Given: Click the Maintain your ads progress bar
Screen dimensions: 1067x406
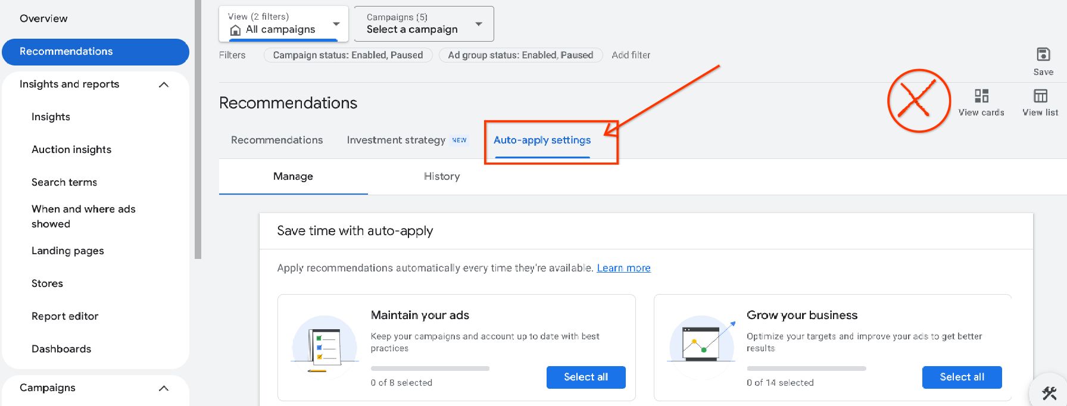Looking at the screenshot, I should [x=429, y=368].
